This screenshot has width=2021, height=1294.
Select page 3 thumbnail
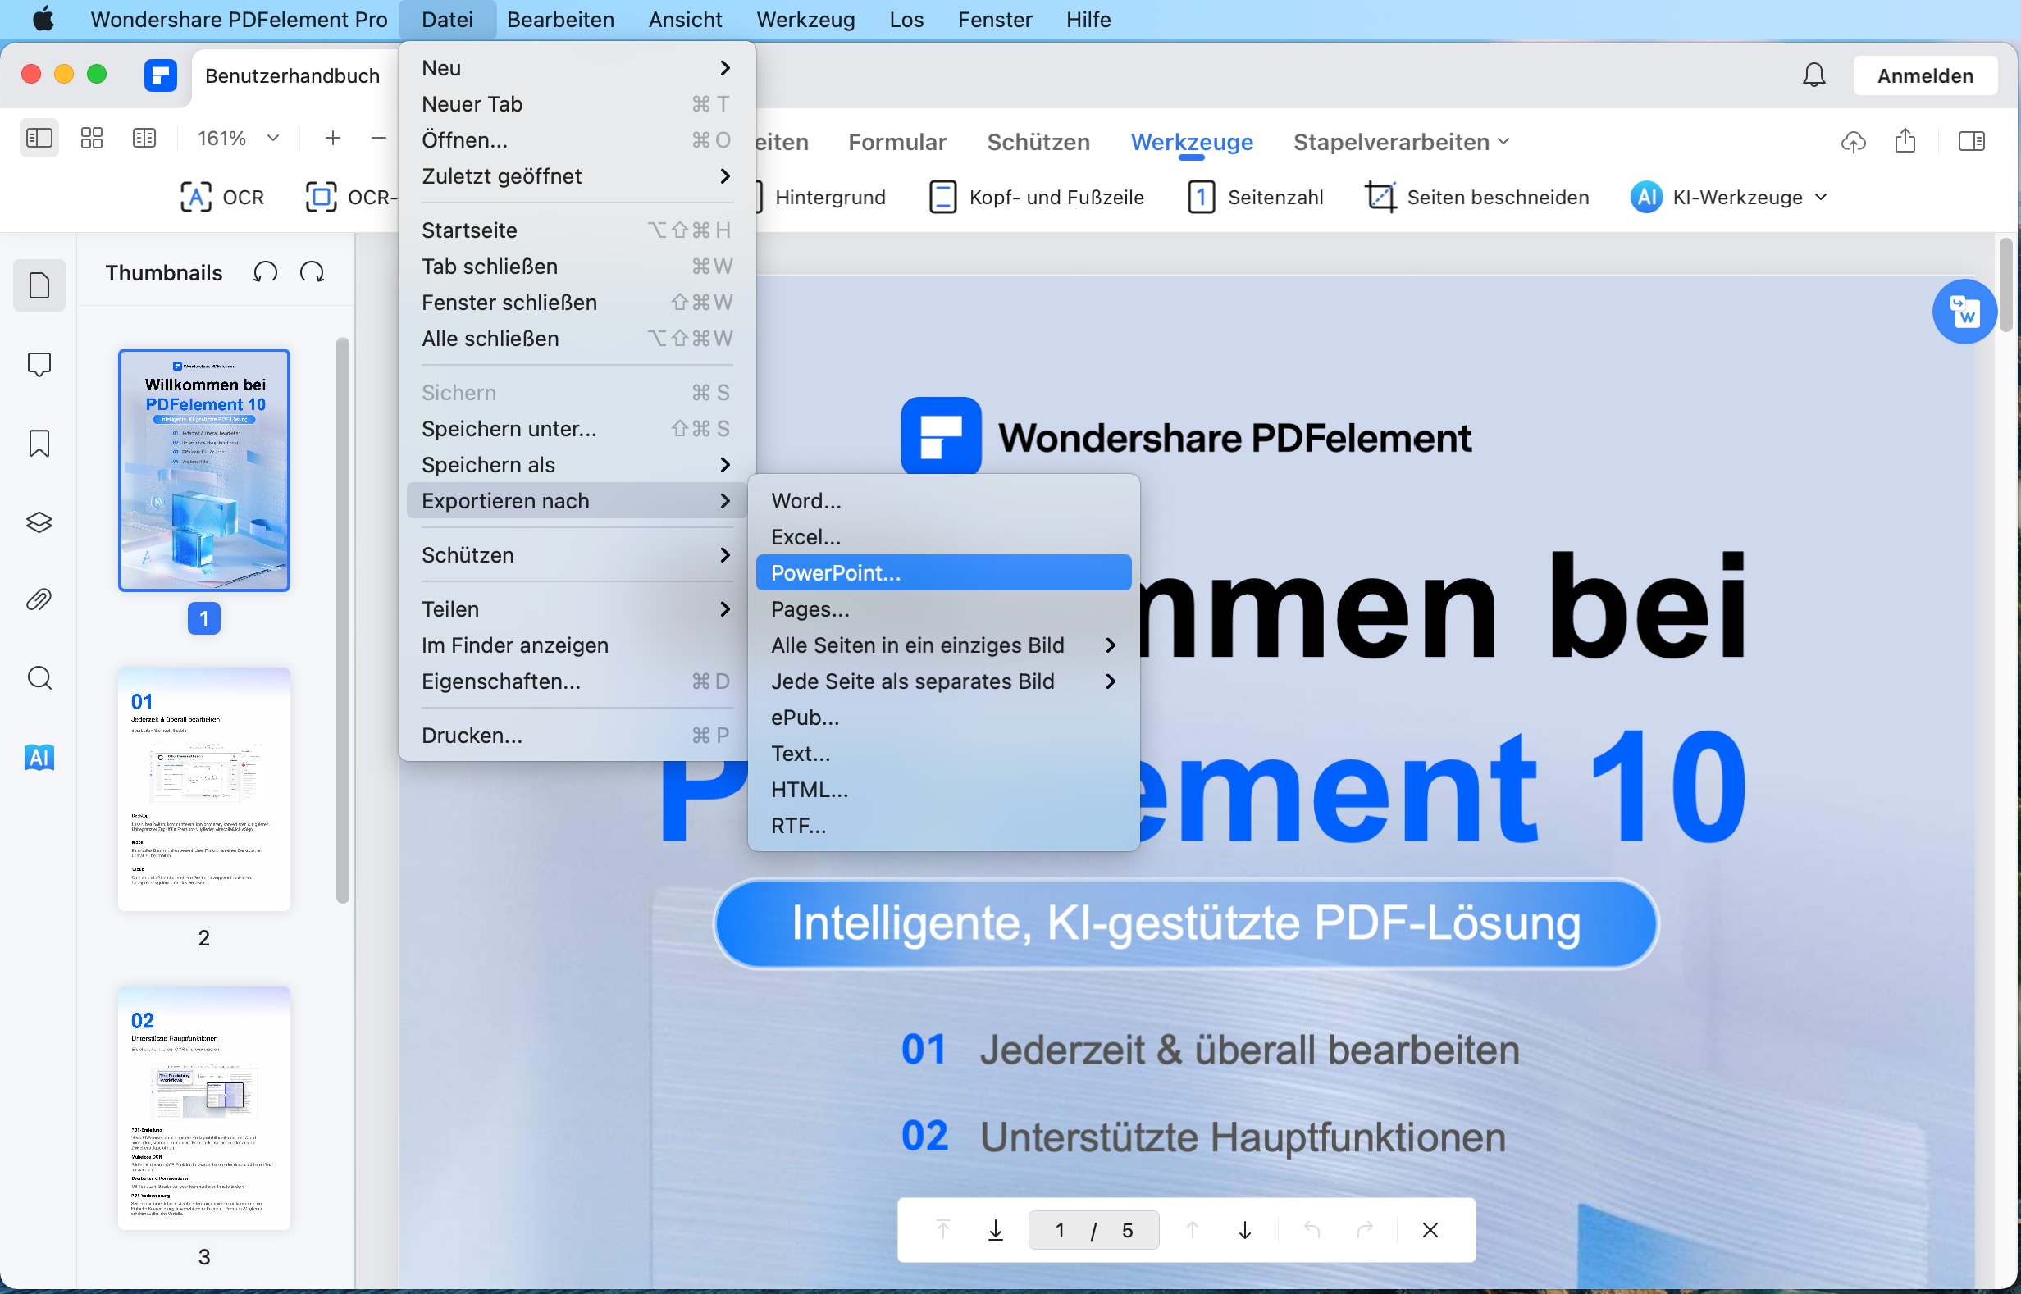point(204,1109)
